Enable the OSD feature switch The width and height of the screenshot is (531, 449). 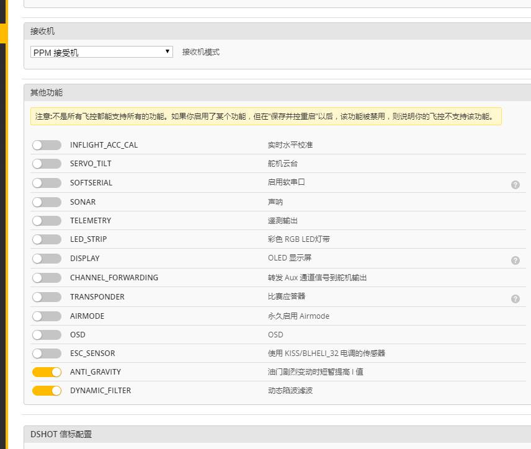click(x=47, y=335)
